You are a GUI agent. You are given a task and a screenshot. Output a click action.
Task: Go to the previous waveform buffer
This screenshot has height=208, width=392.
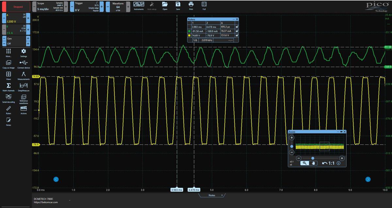[x=108, y=7]
